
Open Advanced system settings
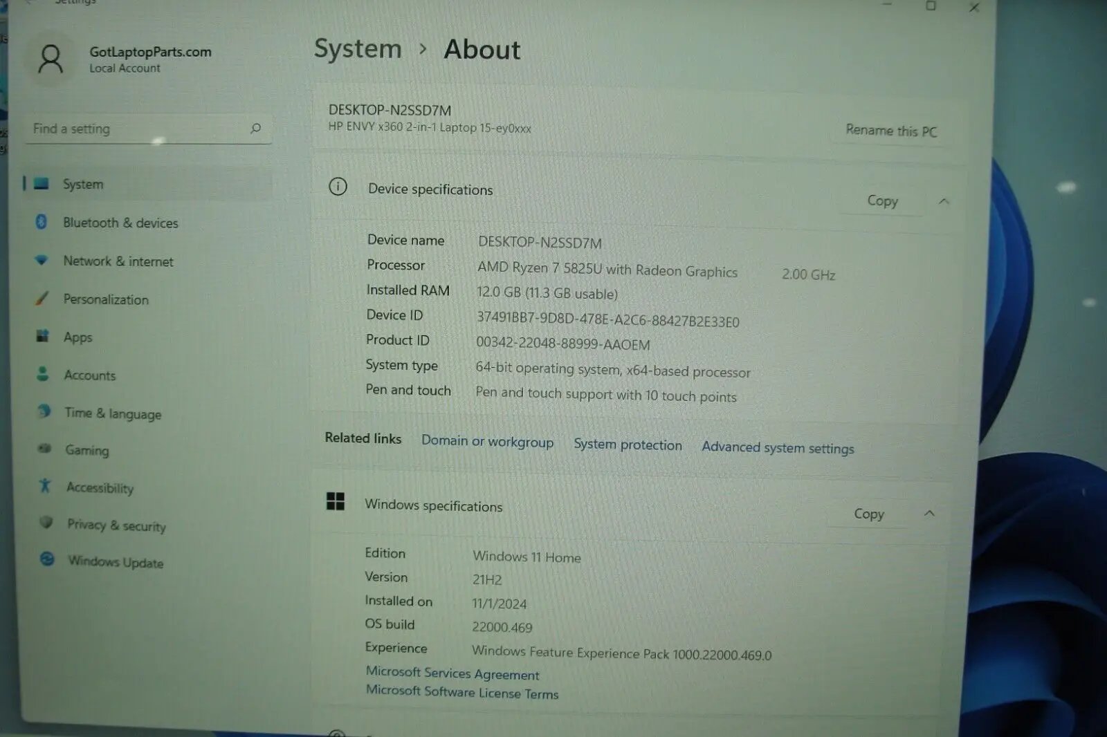(777, 448)
